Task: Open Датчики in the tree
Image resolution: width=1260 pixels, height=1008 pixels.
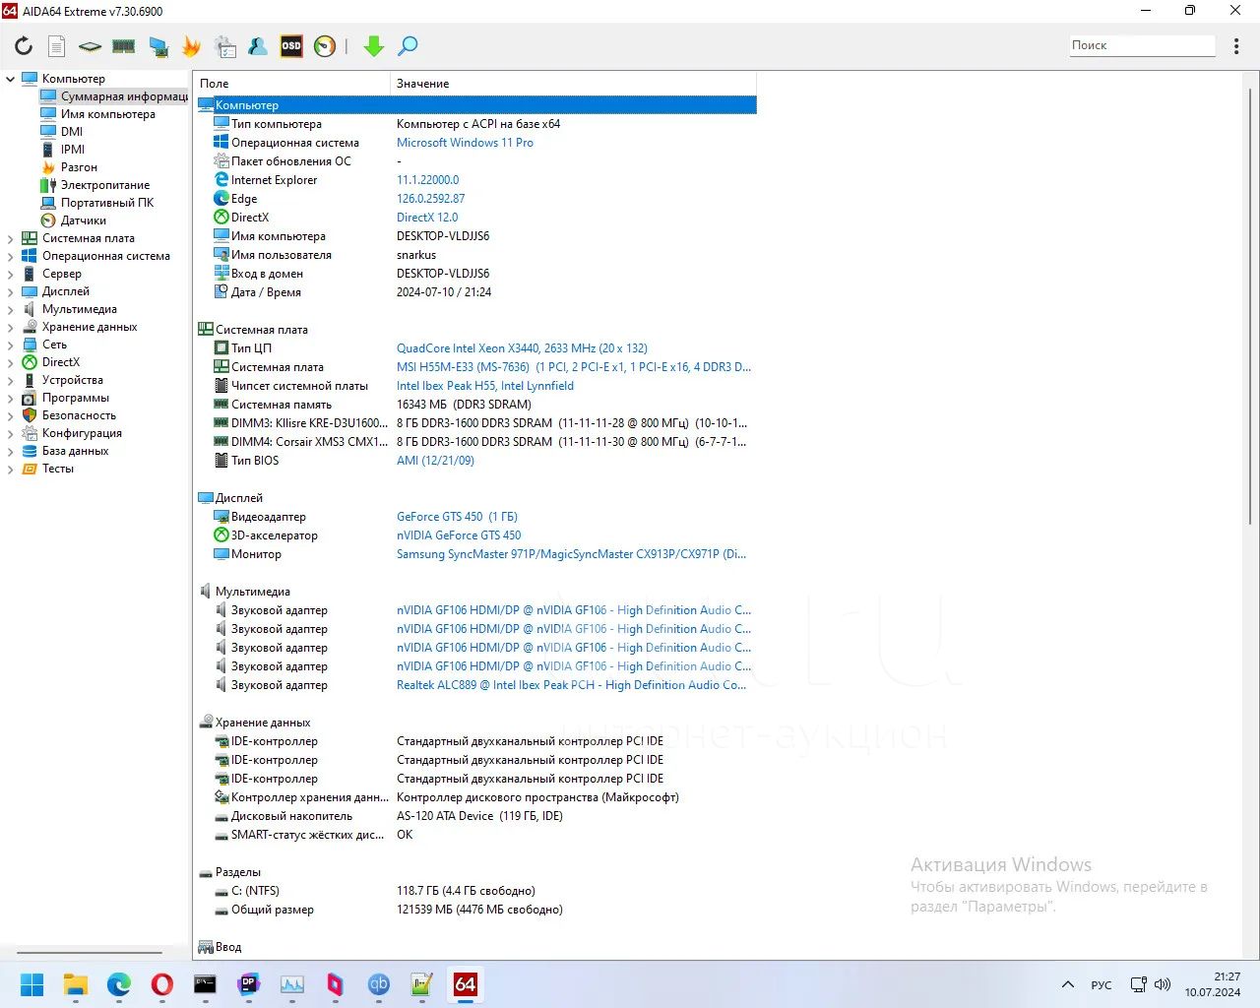Action: 84,220
